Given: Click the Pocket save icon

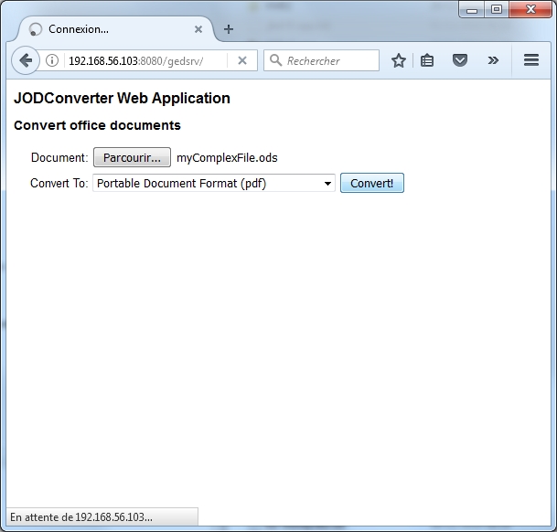Looking at the screenshot, I should (460, 61).
